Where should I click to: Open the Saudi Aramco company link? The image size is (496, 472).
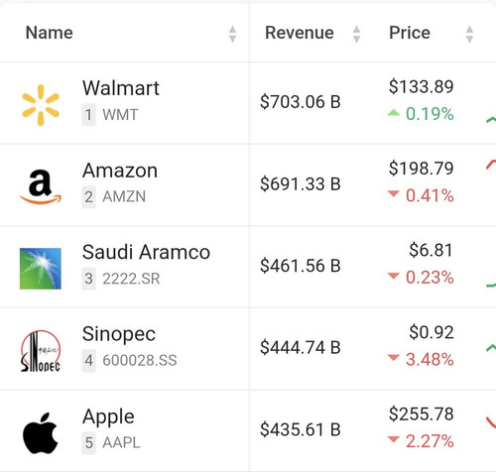146,252
